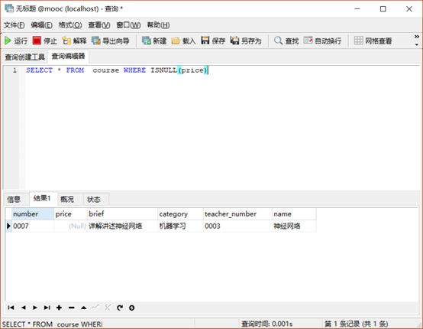Open the 窗口(W) menu
This screenshot has height=329, width=423.
(x=128, y=25)
